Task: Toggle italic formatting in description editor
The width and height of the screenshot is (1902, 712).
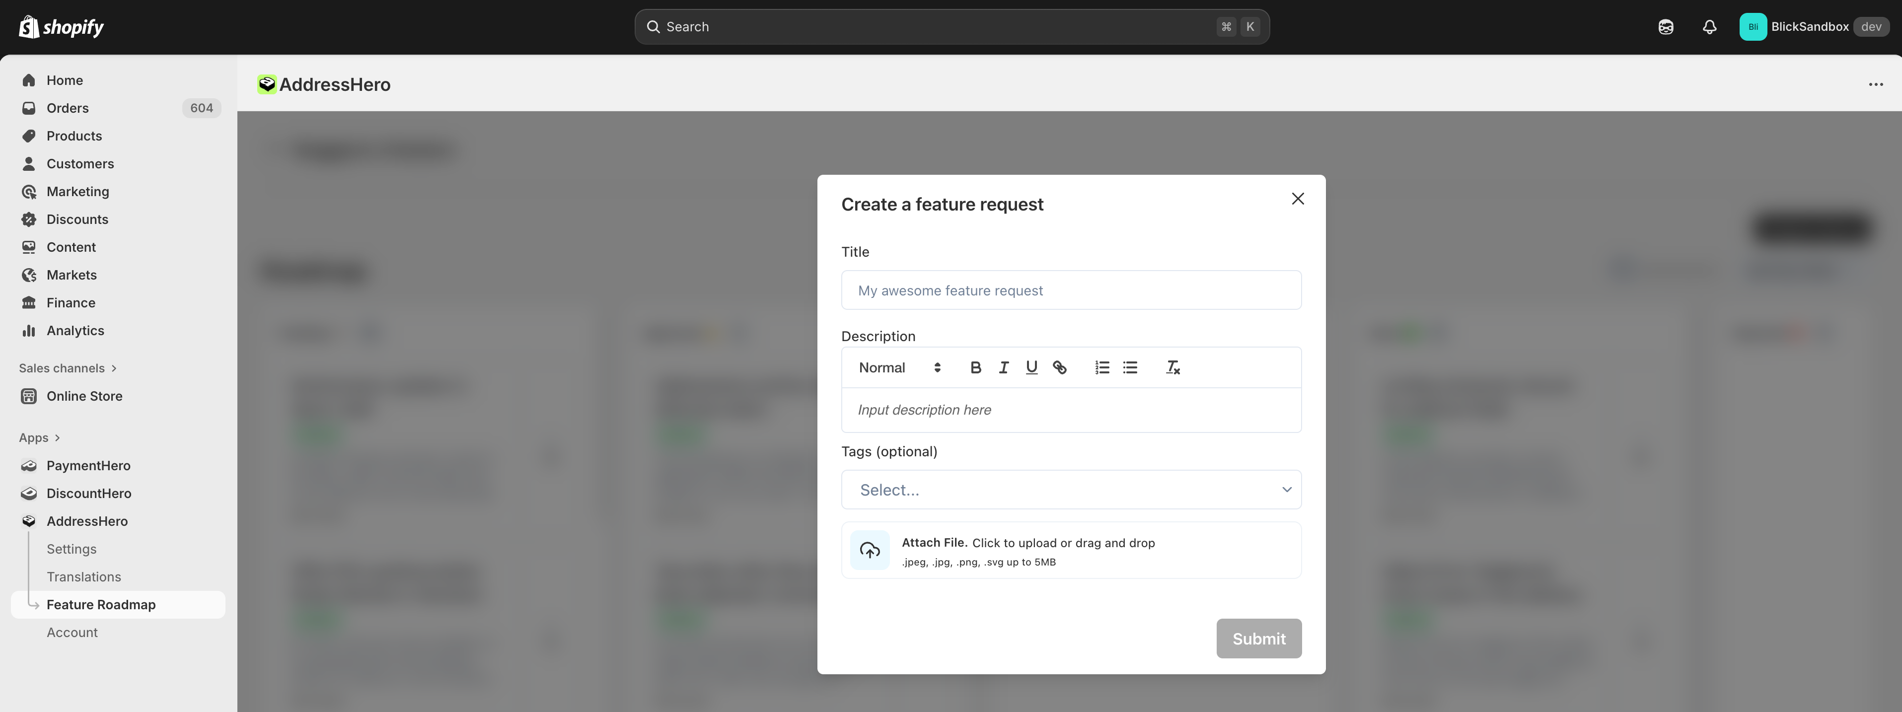Action: pyautogui.click(x=1004, y=367)
